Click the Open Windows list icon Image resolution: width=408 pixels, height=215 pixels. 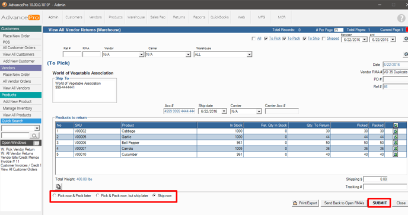coord(36,143)
